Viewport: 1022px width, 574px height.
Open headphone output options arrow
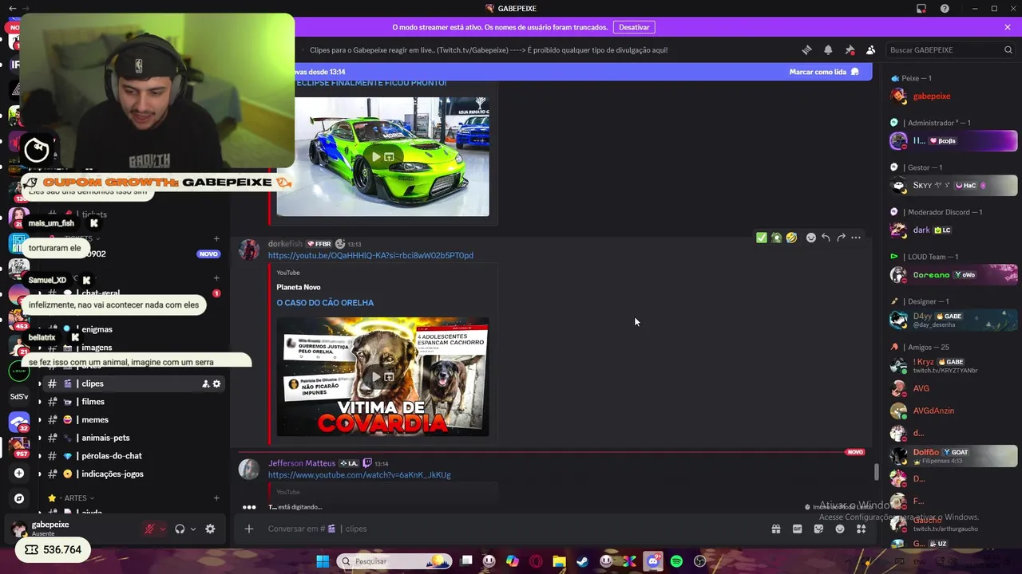[193, 529]
